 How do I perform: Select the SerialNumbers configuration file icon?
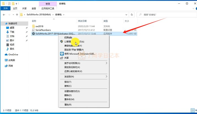[x=33, y=30]
